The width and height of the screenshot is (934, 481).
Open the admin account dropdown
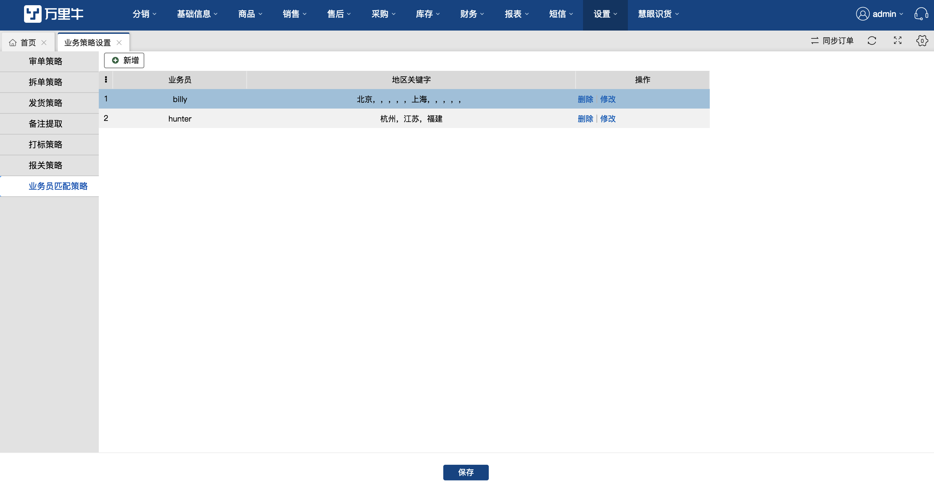coord(887,14)
